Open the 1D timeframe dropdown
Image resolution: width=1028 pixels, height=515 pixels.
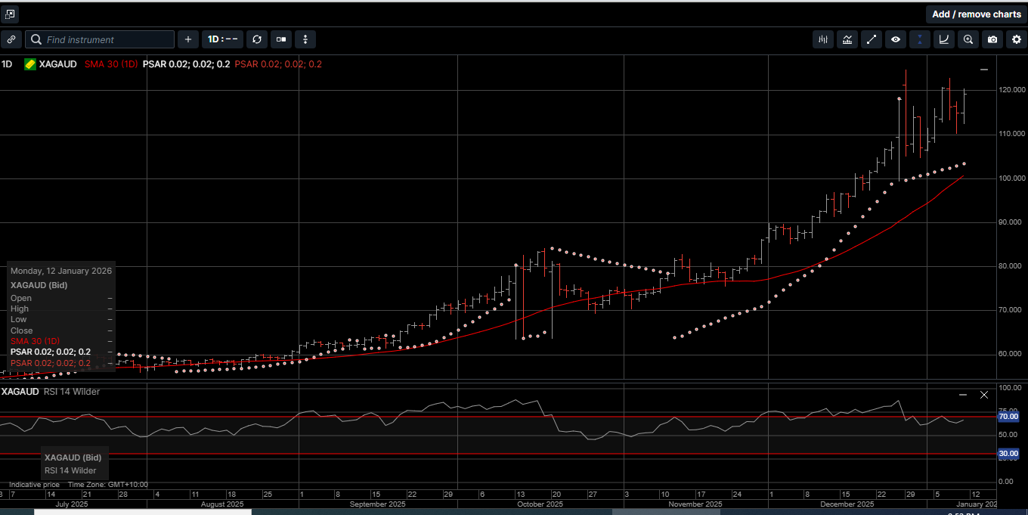coord(223,39)
